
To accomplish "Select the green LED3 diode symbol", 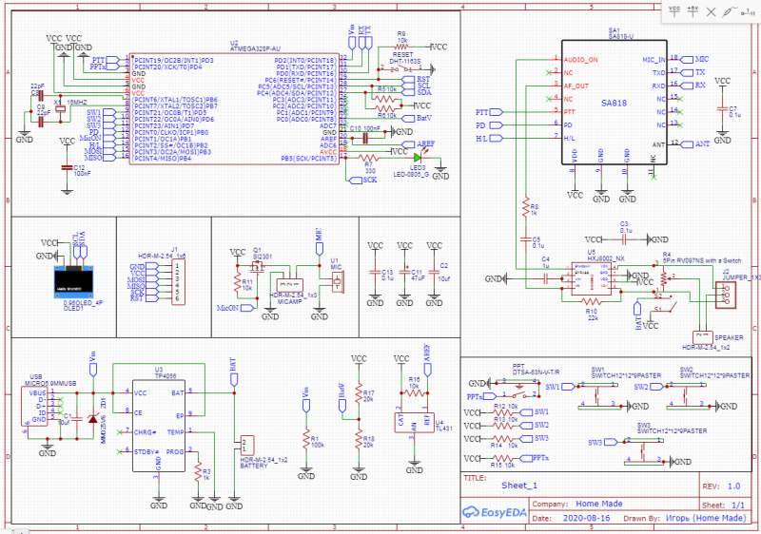I will click(x=417, y=158).
